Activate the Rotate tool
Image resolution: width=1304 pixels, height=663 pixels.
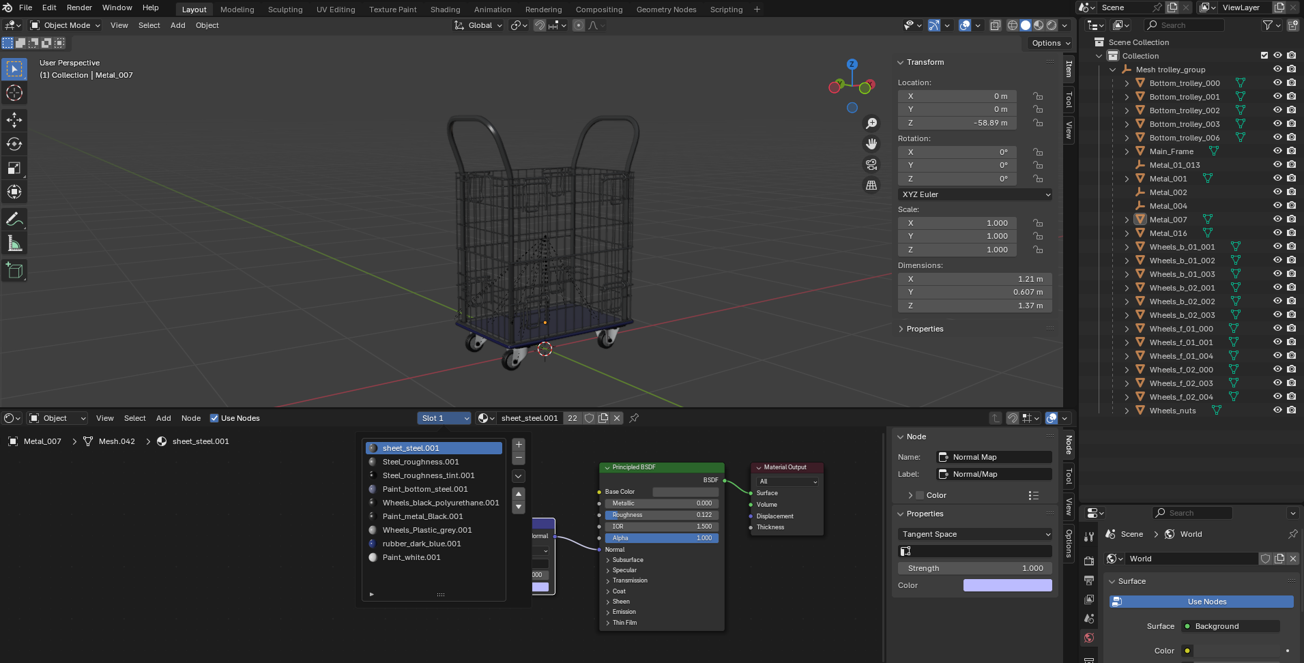14,144
